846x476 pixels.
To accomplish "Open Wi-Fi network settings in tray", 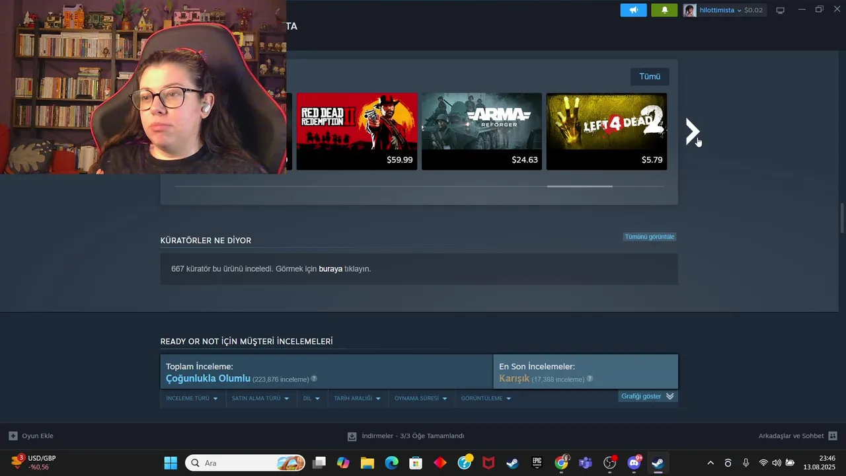I will (x=763, y=463).
